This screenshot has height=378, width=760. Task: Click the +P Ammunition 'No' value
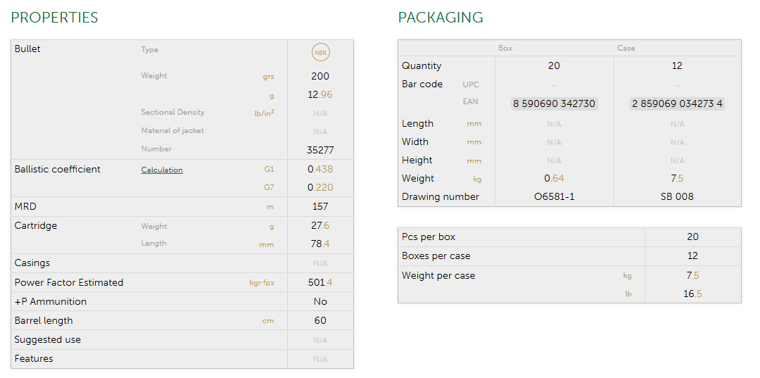pos(320,301)
